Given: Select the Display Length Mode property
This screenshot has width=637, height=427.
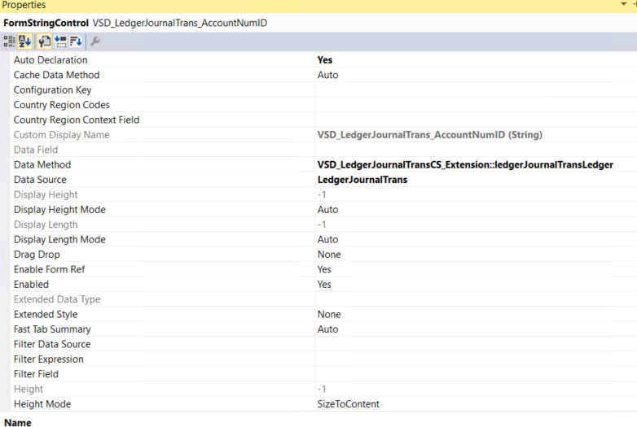Looking at the screenshot, I should pyautogui.click(x=59, y=240).
